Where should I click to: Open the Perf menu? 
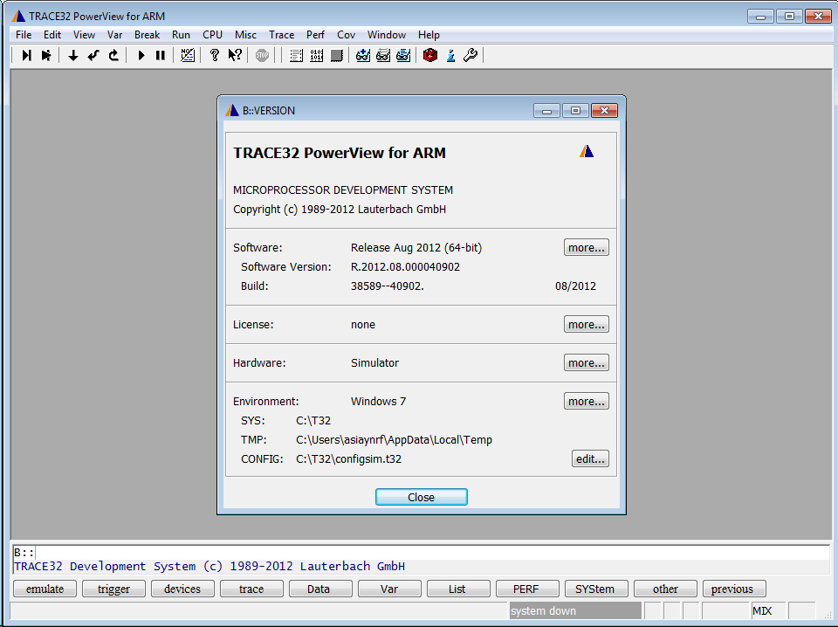point(315,35)
